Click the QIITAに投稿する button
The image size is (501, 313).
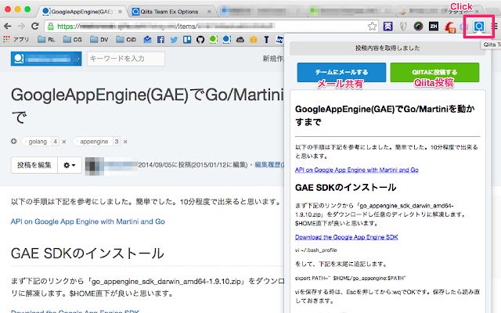click(434, 72)
